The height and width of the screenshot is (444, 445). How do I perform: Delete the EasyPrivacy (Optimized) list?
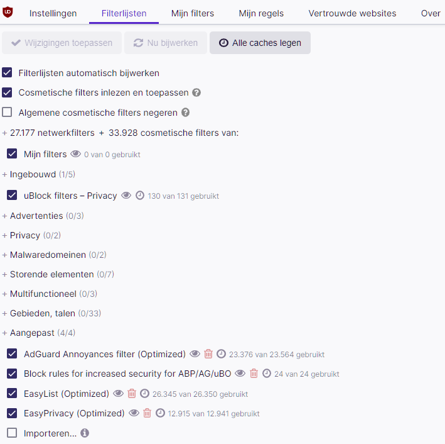point(147,413)
